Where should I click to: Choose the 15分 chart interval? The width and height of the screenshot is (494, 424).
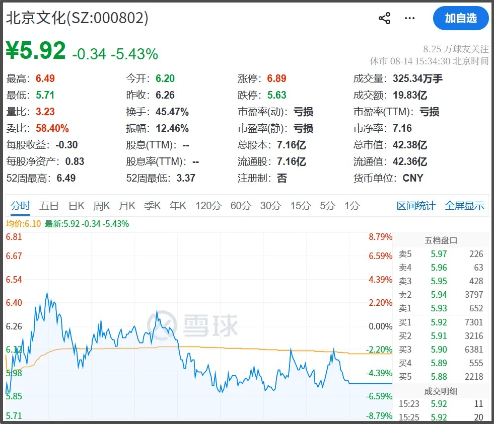click(301, 206)
